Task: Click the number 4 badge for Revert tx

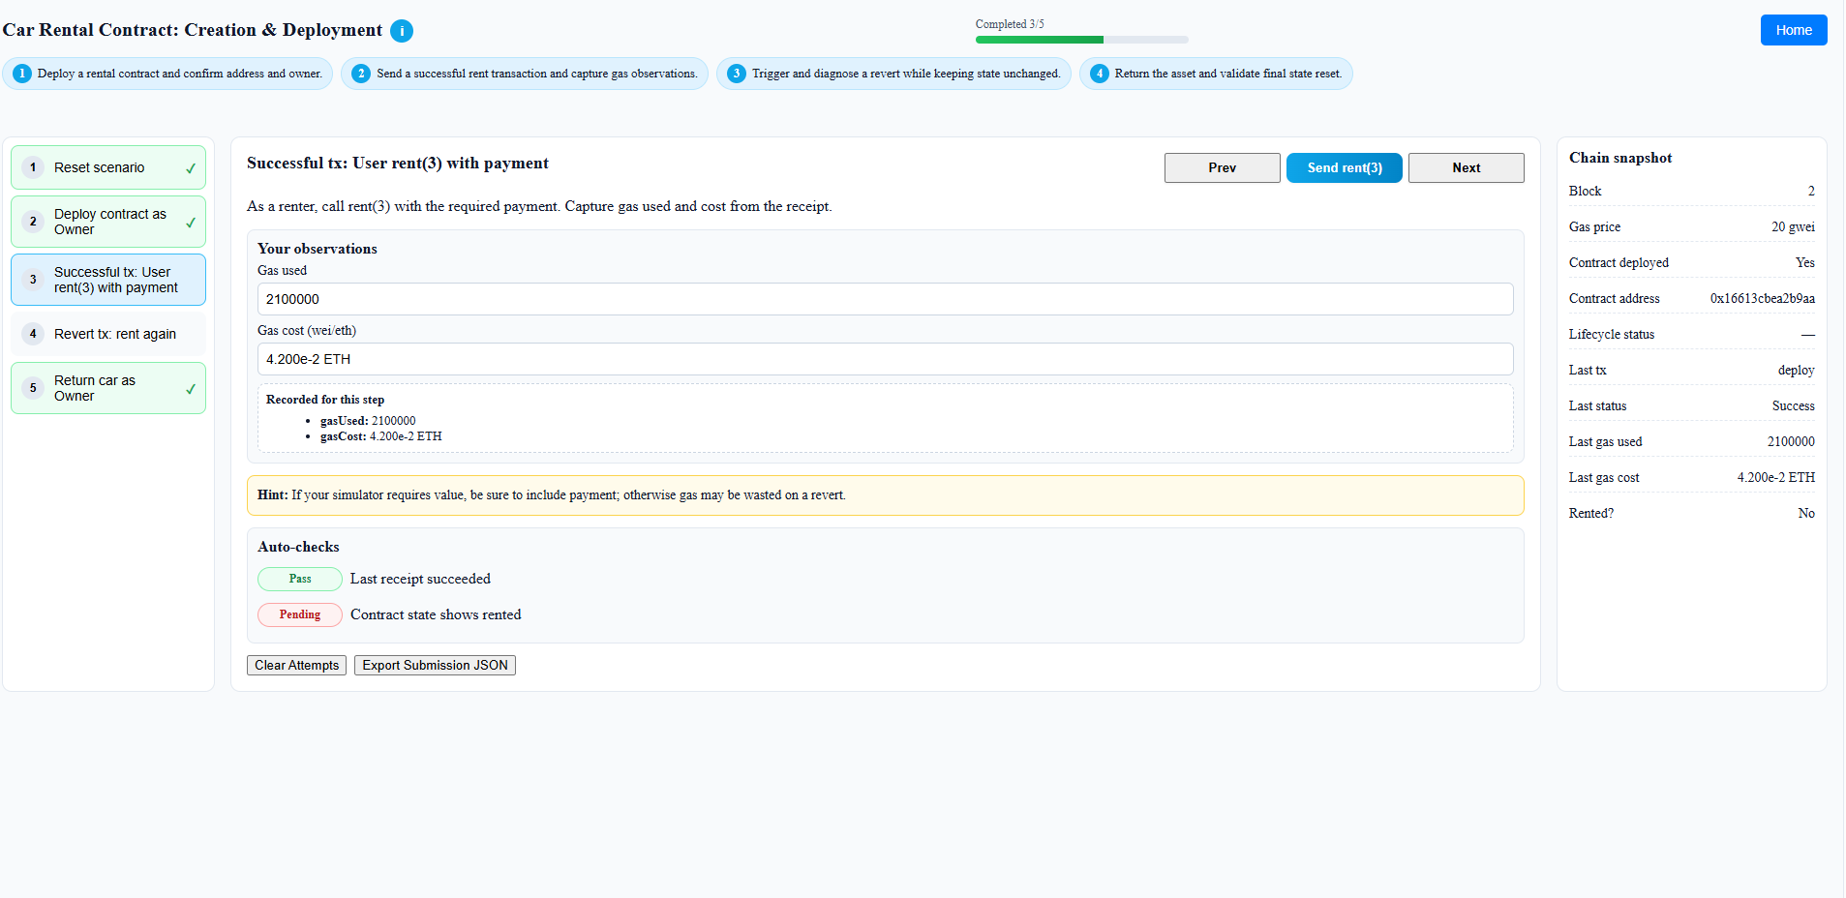Action: [33, 334]
